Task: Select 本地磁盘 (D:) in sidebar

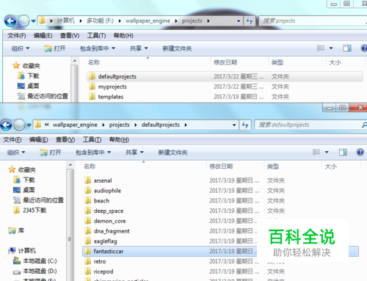Action: [35, 271]
